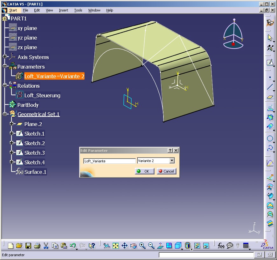Expand the Sketch.1 tree node
The height and width of the screenshot is (260, 277).
tap(12, 133)
